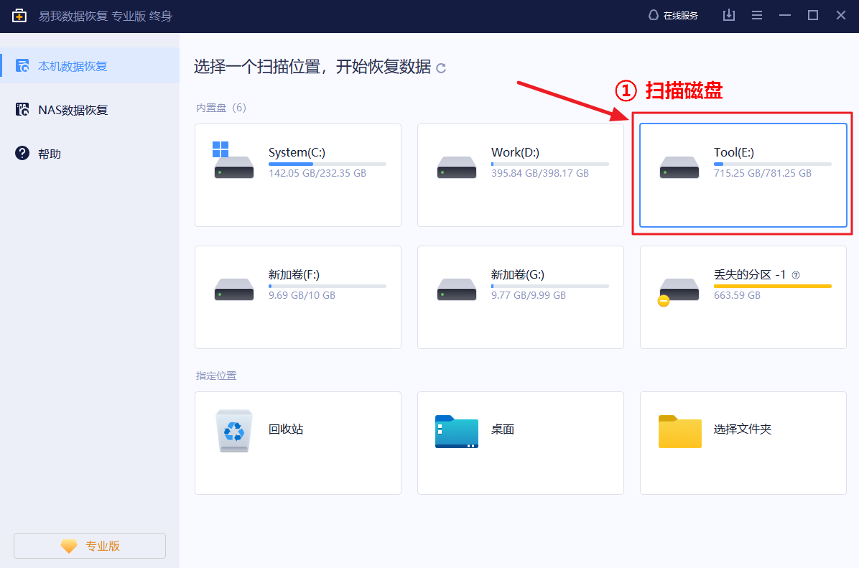Screen dimensions: 859x568
Task: Select the 回收站 recycle bin location
Action: pyautogui.click(x=297, y=443)
